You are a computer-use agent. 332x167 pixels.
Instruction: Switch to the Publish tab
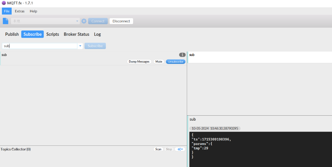click(12, 34)
